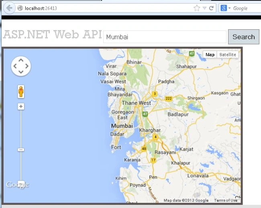Click the Vasai West label on map
Screen dimensions: 261x208
coord(113,82)
